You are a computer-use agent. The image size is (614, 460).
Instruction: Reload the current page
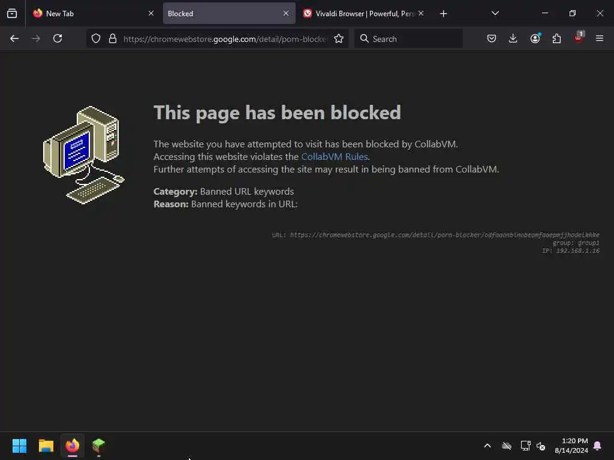point(58,38)
